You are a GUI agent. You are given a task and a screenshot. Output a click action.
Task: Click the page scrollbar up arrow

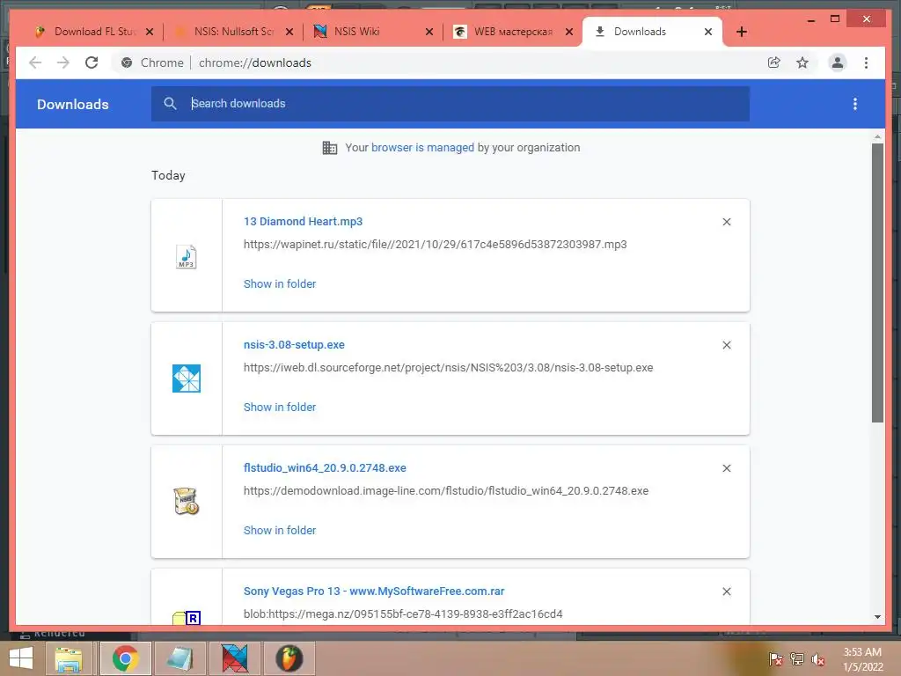pos(877,136)
